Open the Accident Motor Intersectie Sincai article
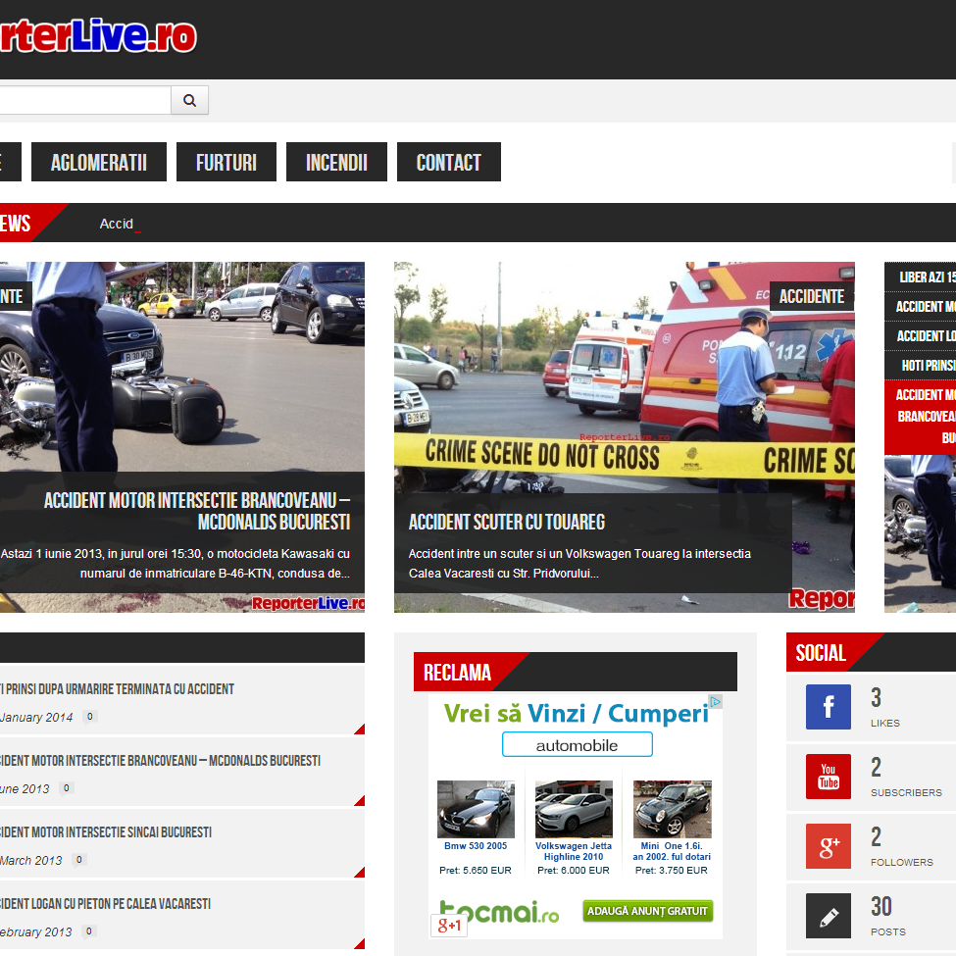Screen dimensions: 956x956 (108, 832)
